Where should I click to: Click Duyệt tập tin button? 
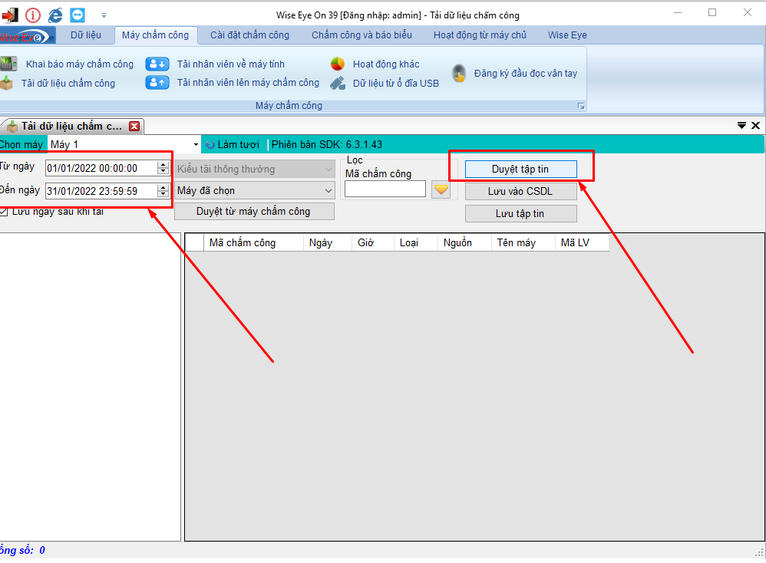(x=520, y=169)
